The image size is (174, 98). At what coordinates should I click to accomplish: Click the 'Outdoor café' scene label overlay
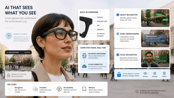coord(155,38)
